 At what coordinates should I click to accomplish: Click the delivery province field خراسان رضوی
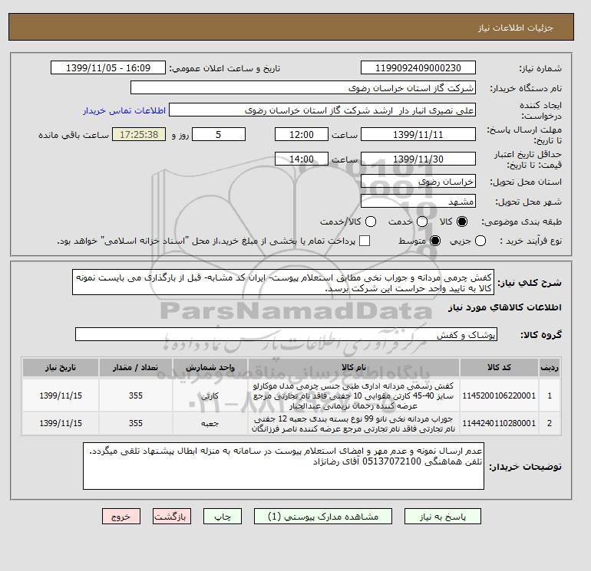(x=418, y=182)
